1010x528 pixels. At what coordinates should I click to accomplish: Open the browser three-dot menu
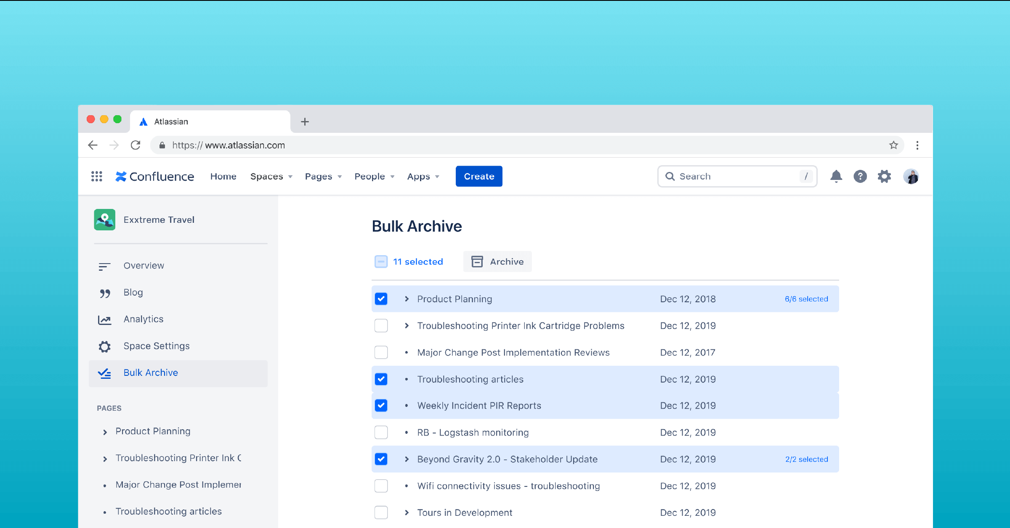917,145
